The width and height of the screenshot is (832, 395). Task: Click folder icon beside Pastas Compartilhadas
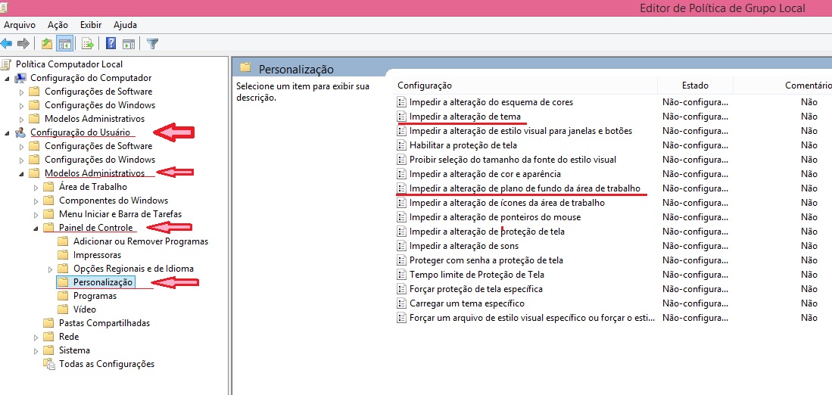48,323
